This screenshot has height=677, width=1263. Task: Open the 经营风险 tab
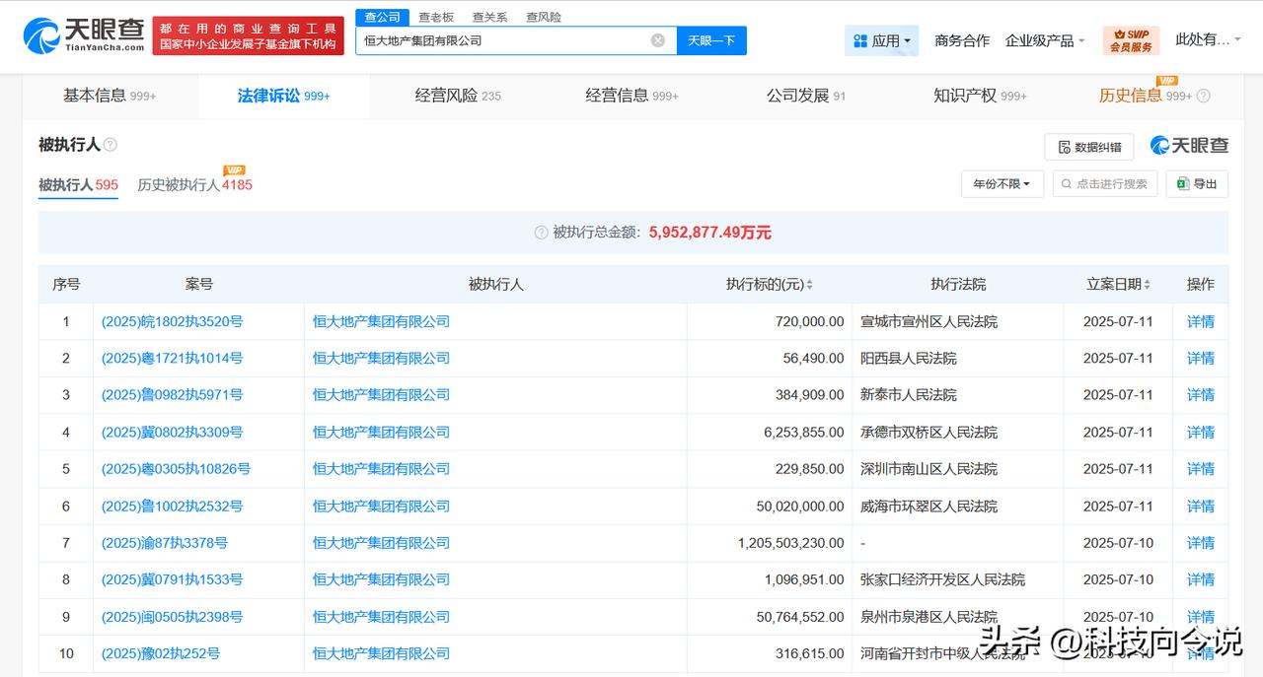458,96
